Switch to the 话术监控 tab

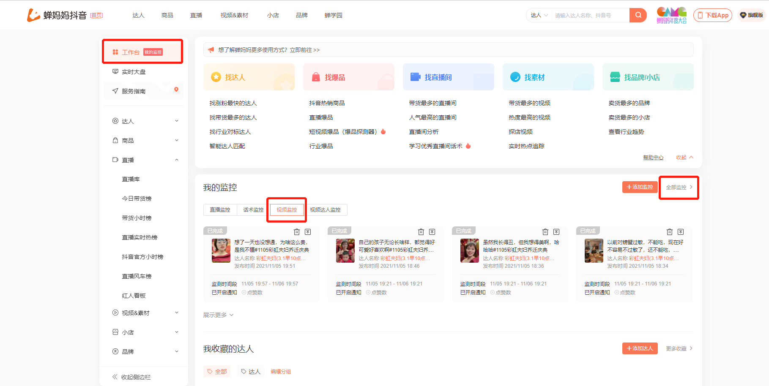(253, 210)
